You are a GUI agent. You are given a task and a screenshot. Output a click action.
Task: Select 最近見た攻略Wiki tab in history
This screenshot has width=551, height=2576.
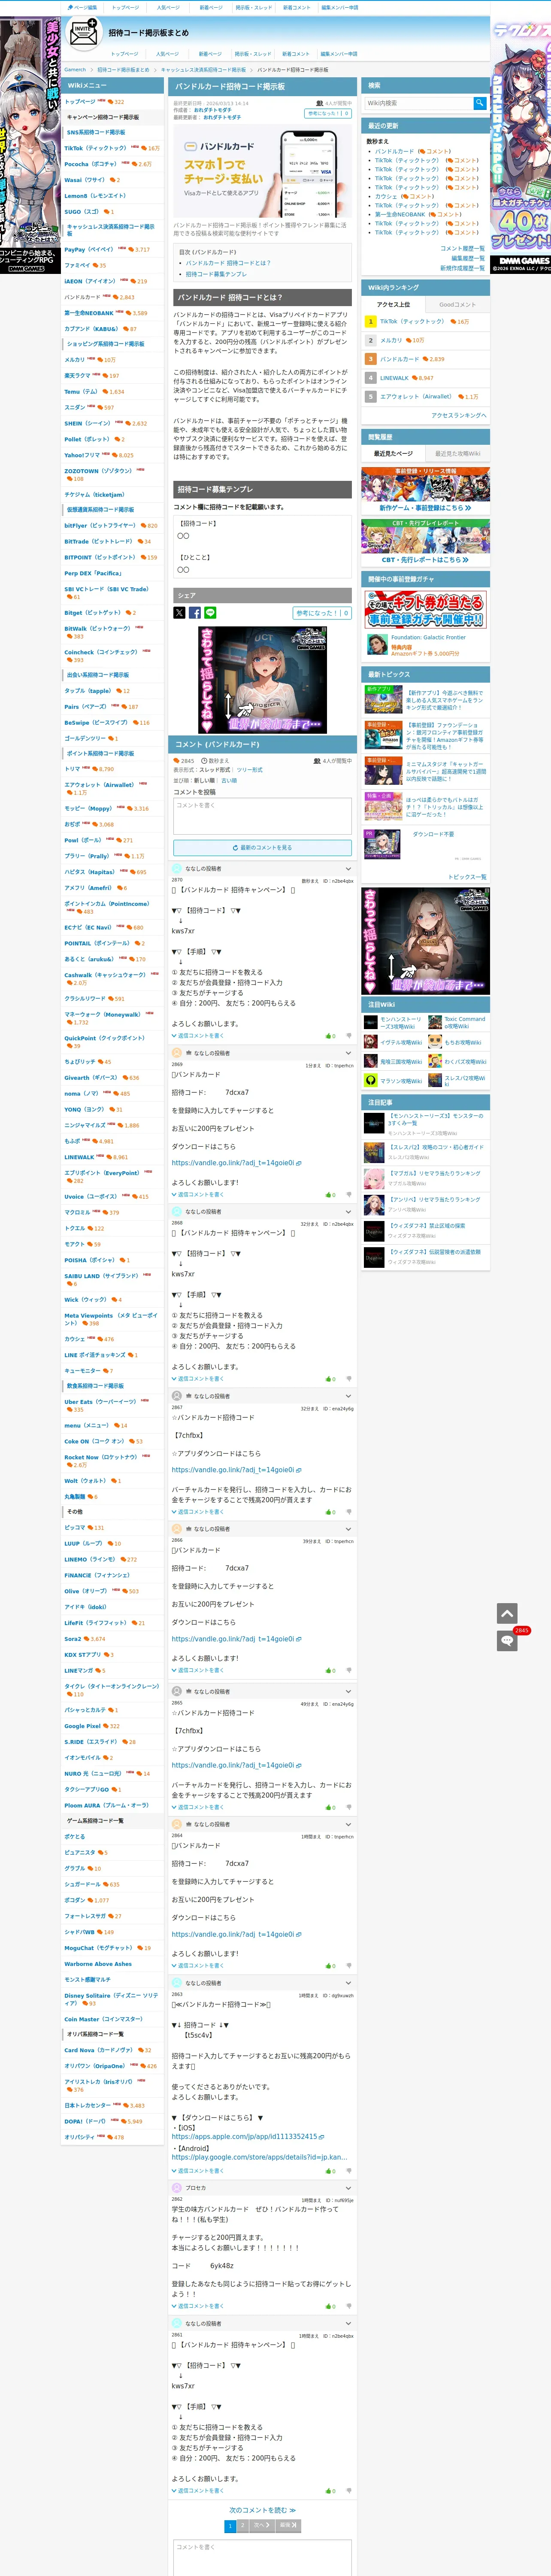point(457,454)
